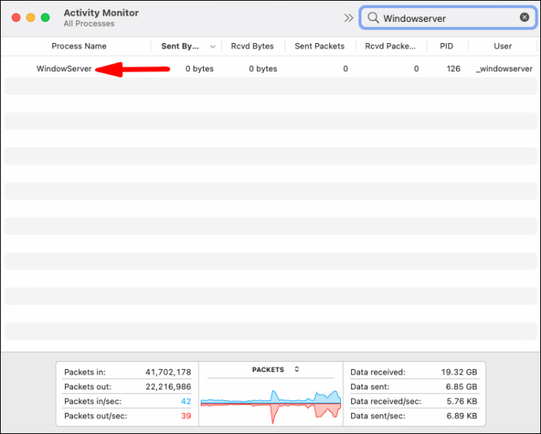The height and width of the screenshot is (434, 541).
Task: Click PID value 126
Action: pyautogui.click(x=453, y=69)
